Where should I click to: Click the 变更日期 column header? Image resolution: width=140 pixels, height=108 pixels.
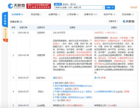tap(23, 28)
